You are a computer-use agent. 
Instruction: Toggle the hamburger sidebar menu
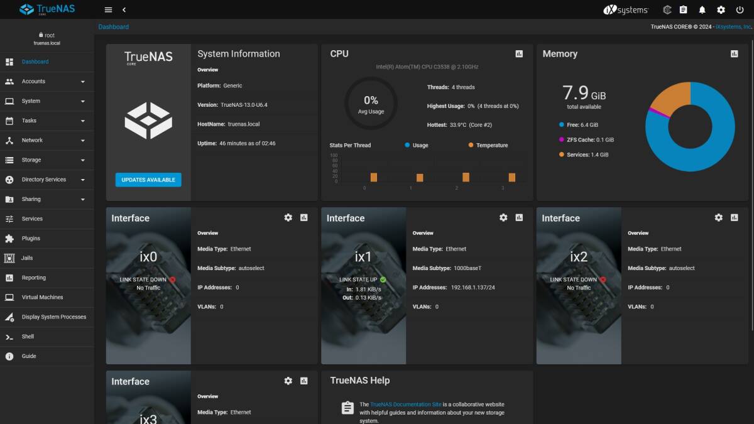click(108, 10)
